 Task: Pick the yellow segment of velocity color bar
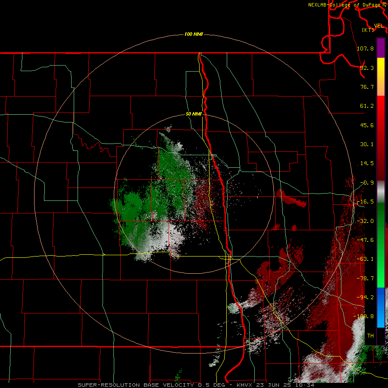point(381,77)
